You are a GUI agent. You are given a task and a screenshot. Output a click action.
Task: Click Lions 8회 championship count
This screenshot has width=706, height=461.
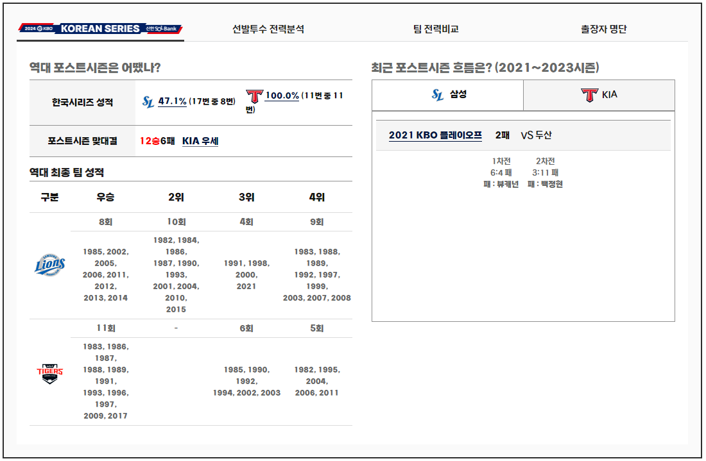click(x=105, y=222)
